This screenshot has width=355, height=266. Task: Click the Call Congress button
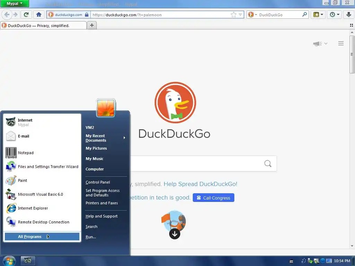pos(213,198)
